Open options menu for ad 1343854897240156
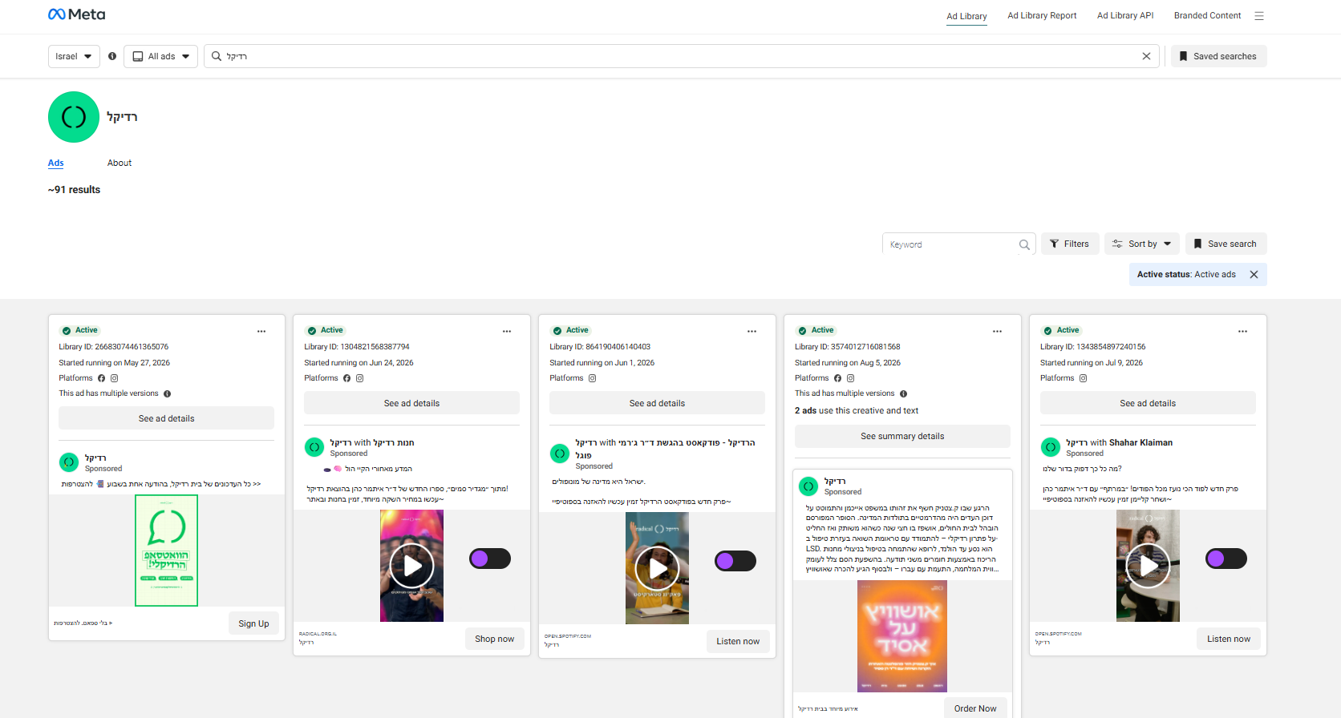 coord(1243,331)
